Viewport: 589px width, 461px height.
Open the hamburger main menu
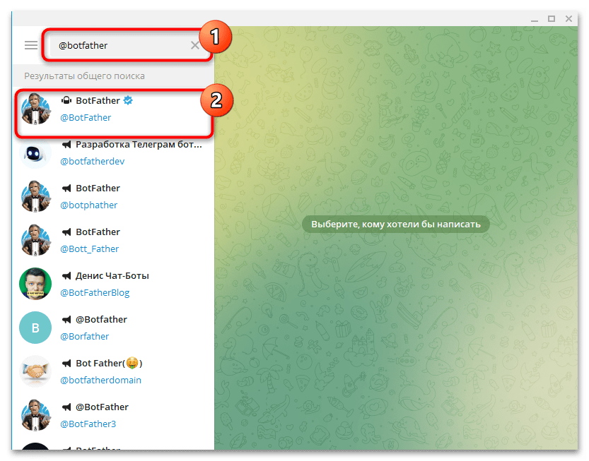31,45
